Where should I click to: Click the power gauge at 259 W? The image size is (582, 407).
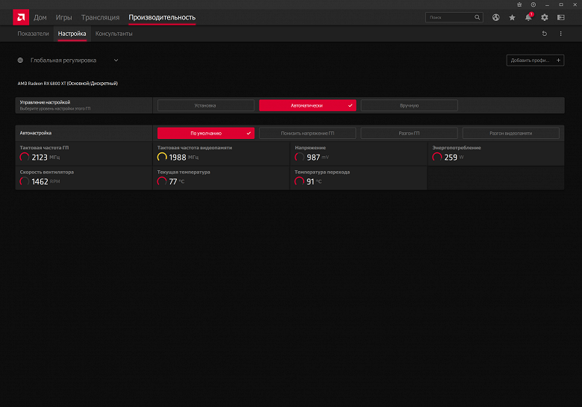436,157
